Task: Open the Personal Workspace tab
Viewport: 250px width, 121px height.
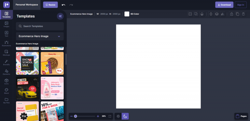Action: [27, 5]
